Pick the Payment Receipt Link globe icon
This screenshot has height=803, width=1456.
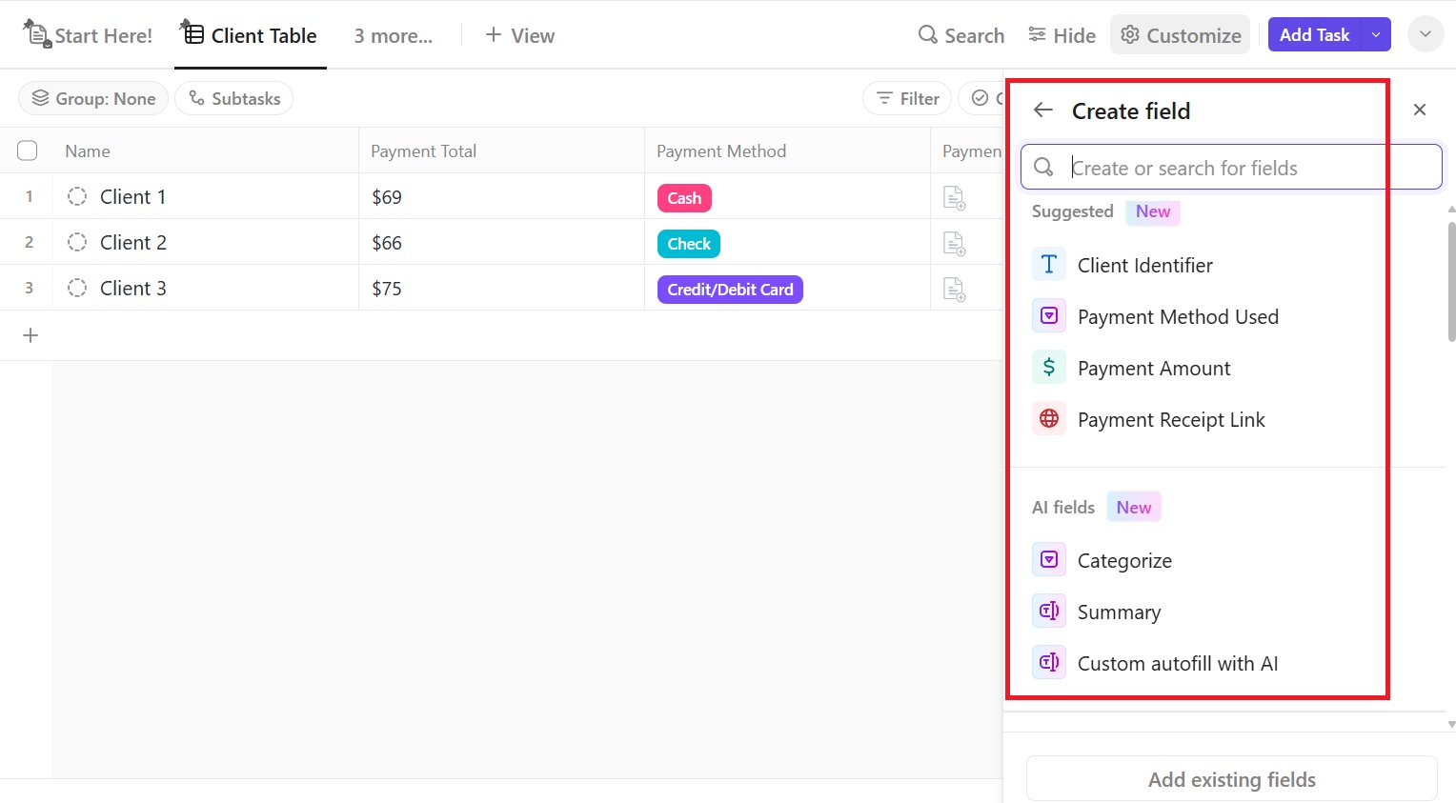coord(1049,419)
